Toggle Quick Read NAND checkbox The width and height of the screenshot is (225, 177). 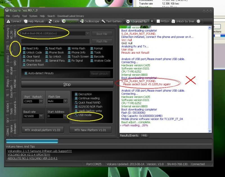[x=76, y=103]
